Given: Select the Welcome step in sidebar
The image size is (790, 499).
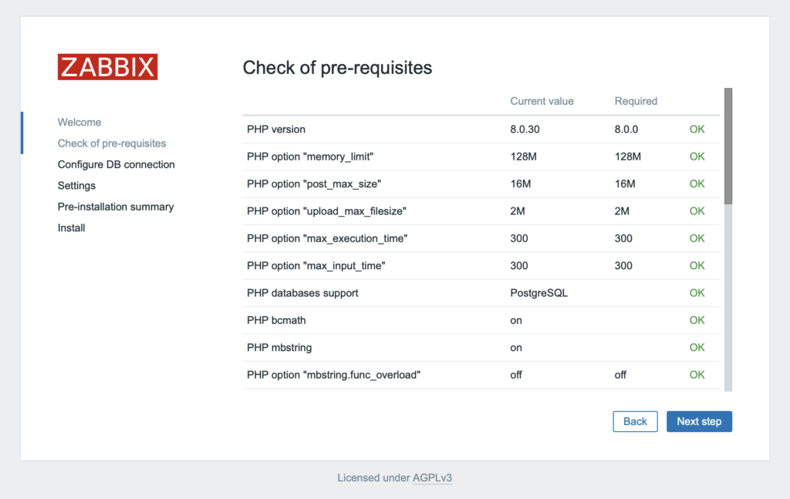Looking at the screenshot, I should 79,122.
